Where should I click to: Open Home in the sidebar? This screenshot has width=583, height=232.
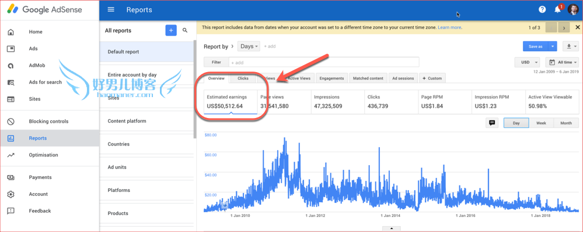(x=50, y=32)
